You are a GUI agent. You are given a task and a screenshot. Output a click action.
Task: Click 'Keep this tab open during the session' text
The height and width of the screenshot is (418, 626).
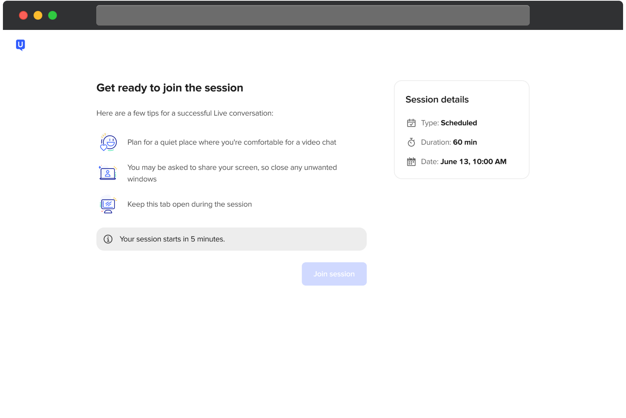click(190, 204)
